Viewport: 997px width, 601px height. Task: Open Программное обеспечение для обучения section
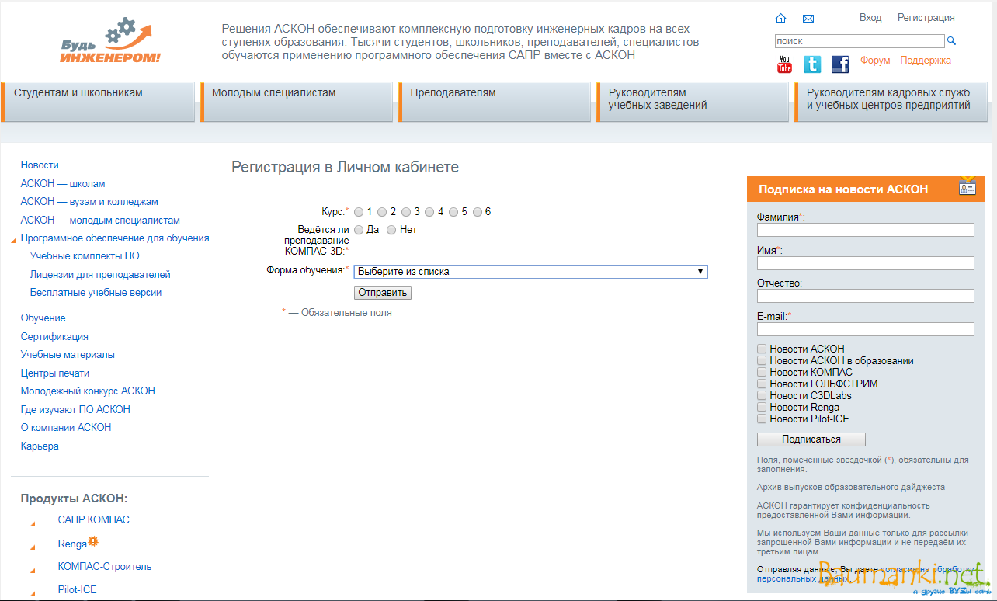pyautogui.click(x=115, y=238)
